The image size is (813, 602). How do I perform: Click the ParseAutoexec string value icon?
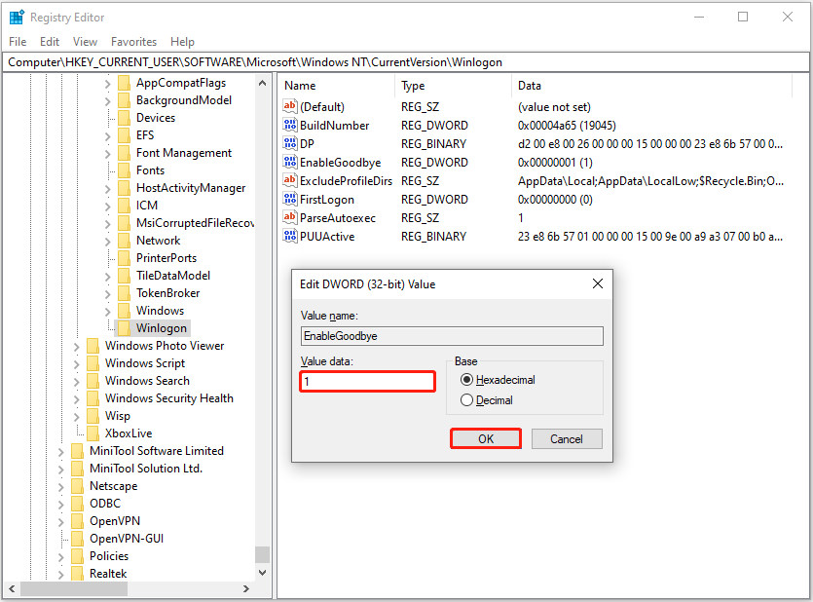click(290, 218)
